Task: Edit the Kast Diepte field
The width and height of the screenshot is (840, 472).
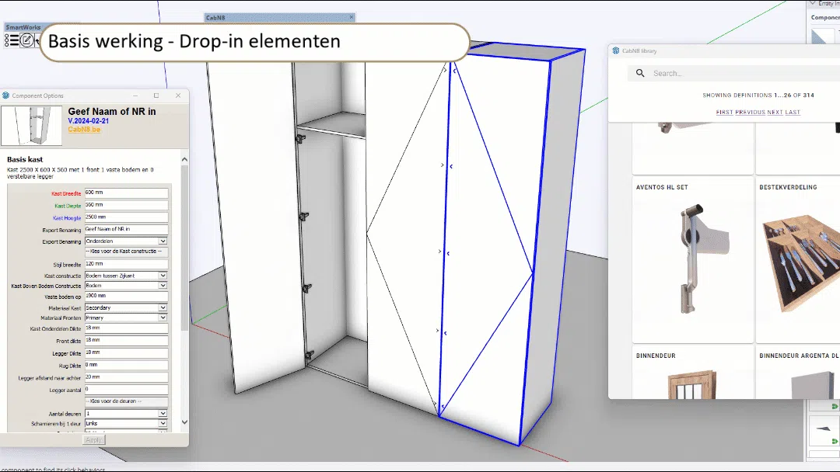Action: coord(127,205)
